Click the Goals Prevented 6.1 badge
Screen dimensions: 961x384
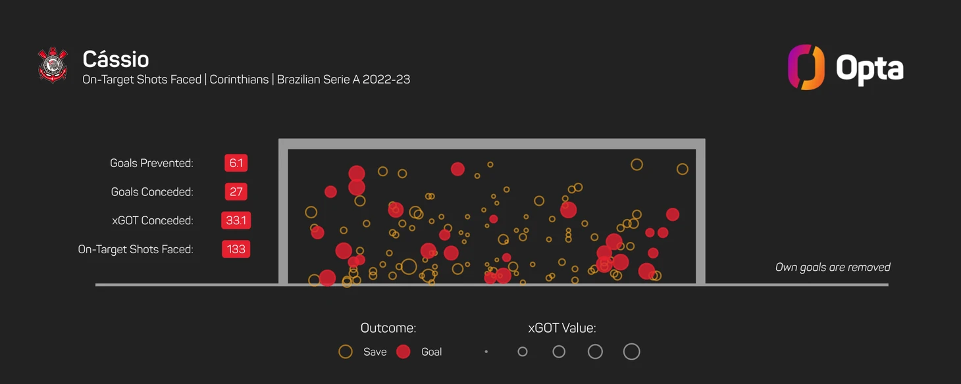click(236, 163)
